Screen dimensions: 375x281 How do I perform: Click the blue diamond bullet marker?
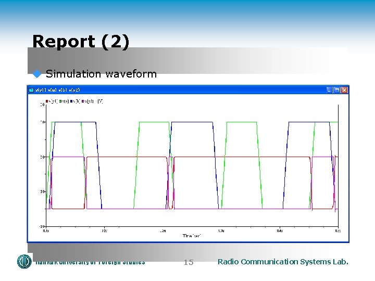pyautogui.click(x=37, y=74)
